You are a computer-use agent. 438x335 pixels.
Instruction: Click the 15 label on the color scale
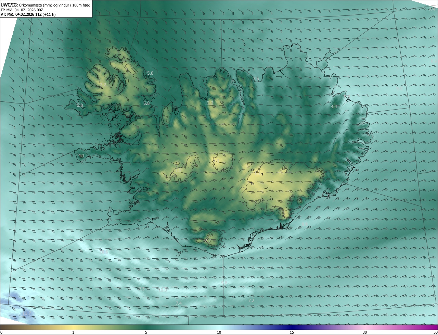coord(292,332)
